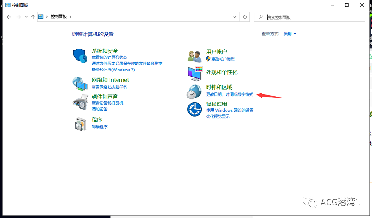
Task: Open the System and Security shield icon
Action: (80, 56)
